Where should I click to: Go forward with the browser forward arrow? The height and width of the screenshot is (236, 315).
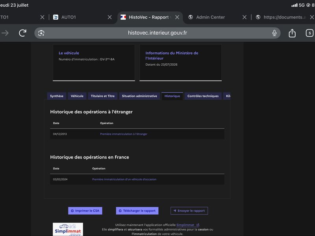point(5,33)
